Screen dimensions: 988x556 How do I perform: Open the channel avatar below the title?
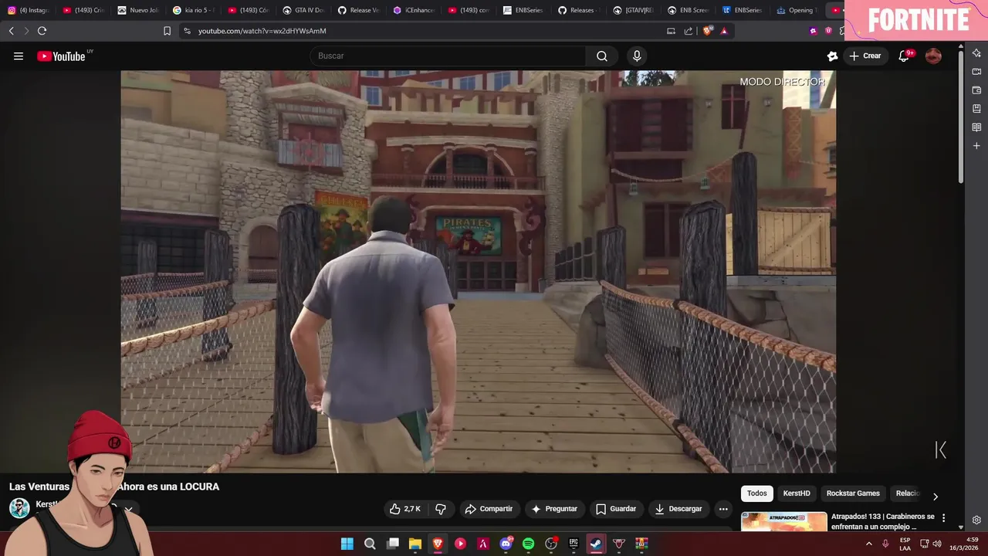click(x=19, y=507)
